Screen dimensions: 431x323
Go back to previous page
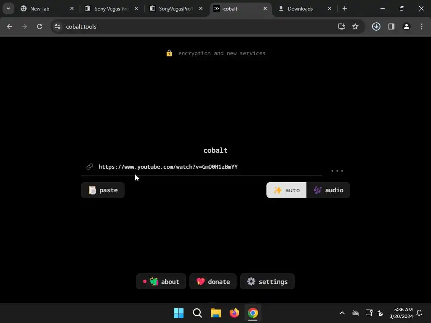tap(9, 26)
